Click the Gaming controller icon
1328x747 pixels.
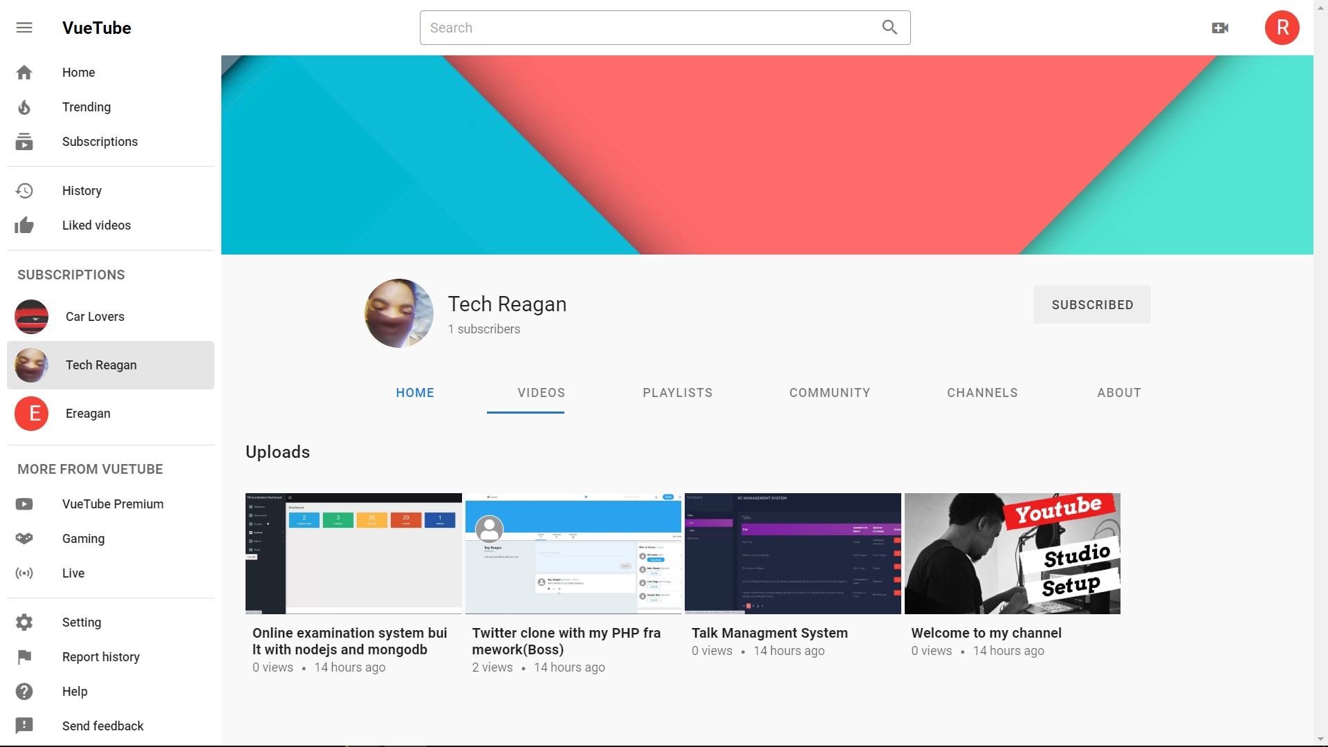click(x=24, y=539)
